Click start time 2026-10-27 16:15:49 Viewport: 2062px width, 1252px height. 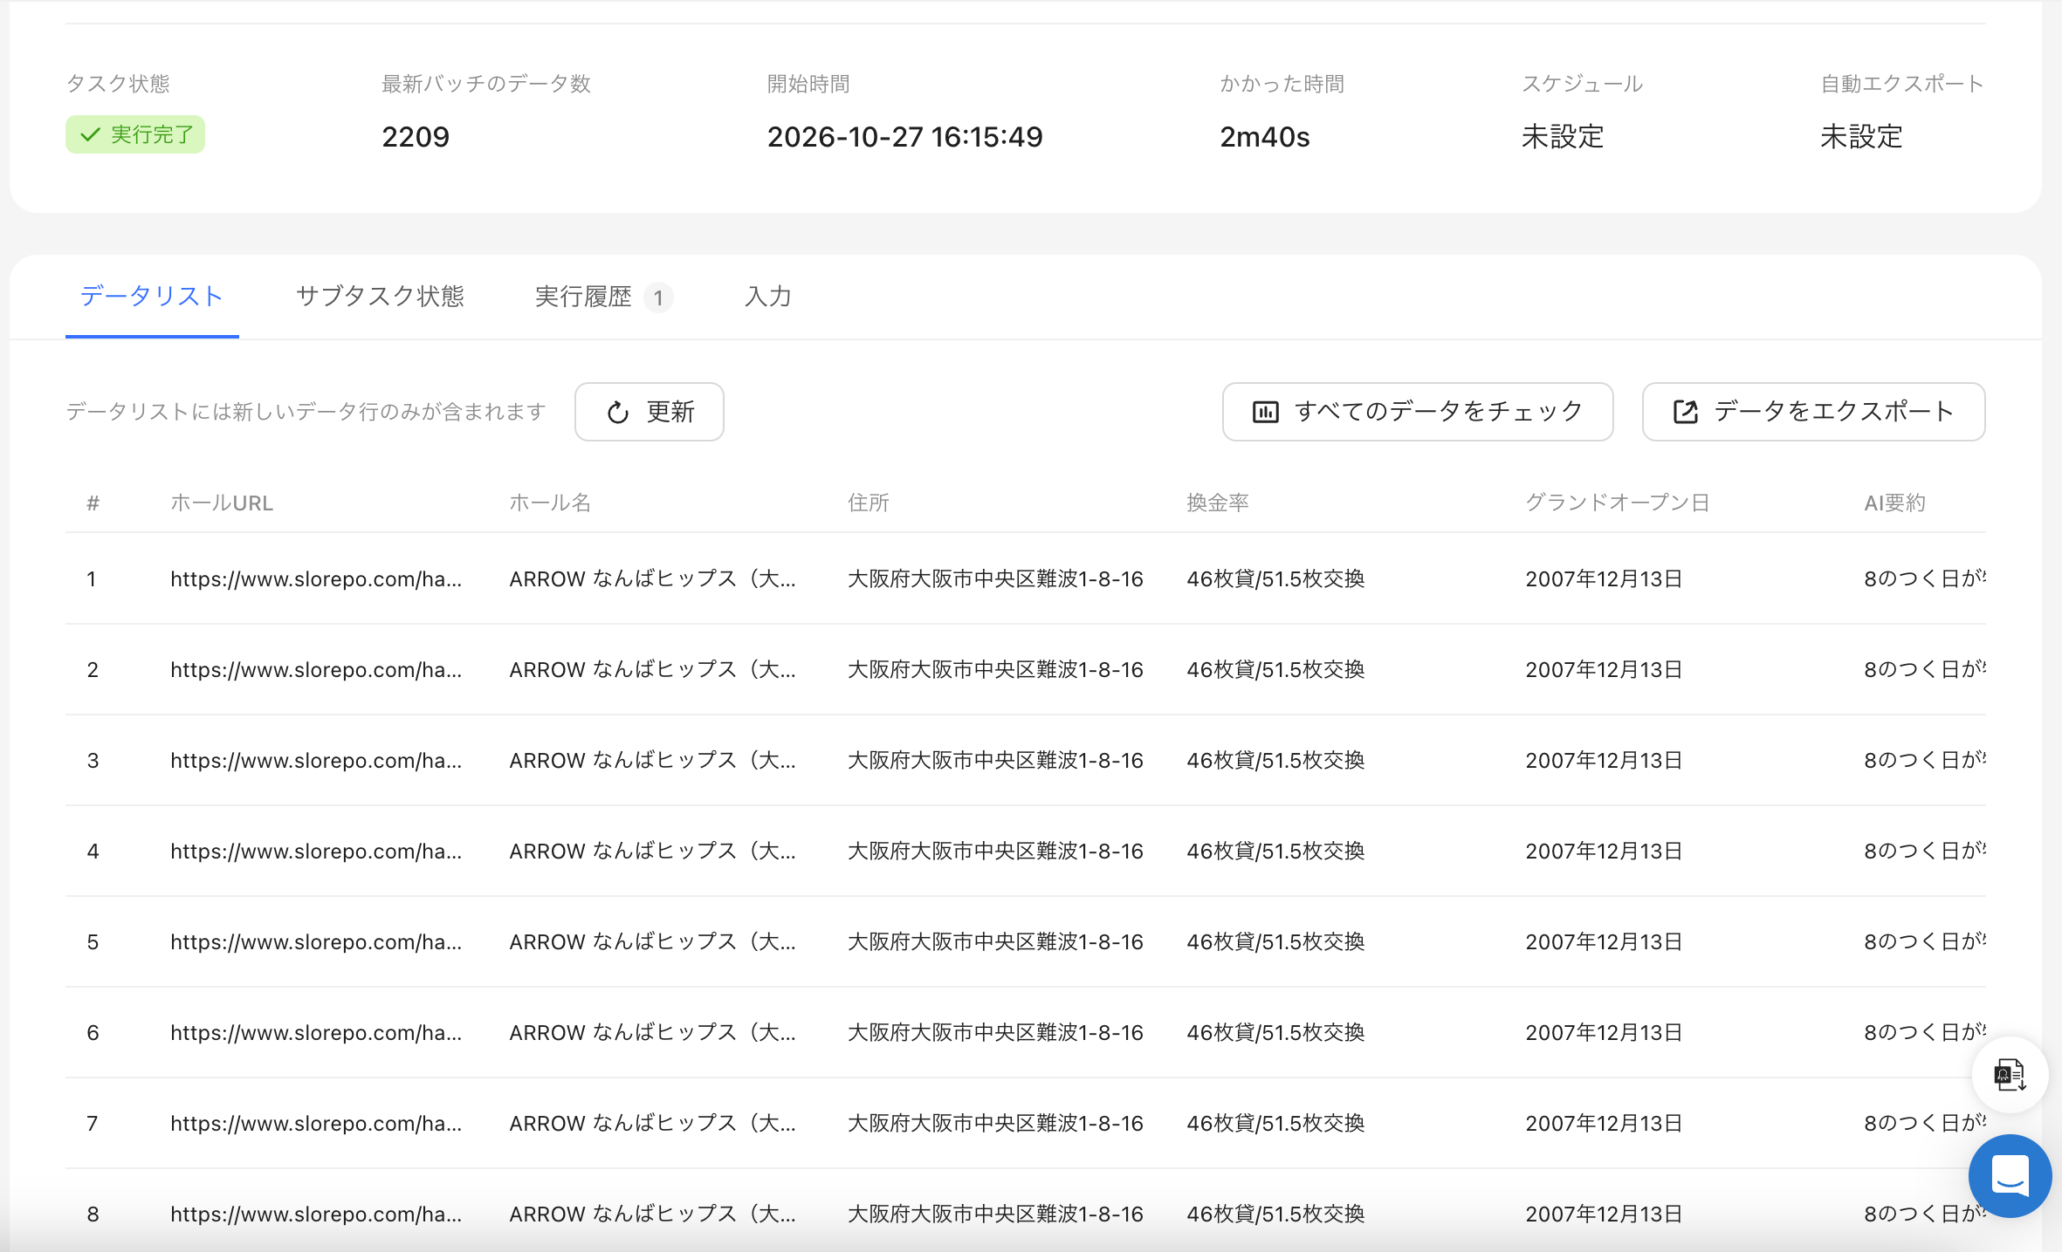pos(904,137)
